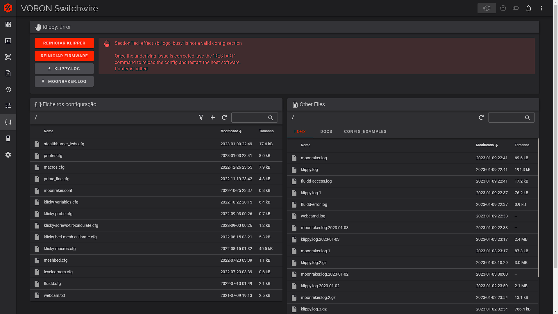The width and height of the screenshot is (558, 314).
Task: Open the three-dot overflow menu
Action: (541, 8)
